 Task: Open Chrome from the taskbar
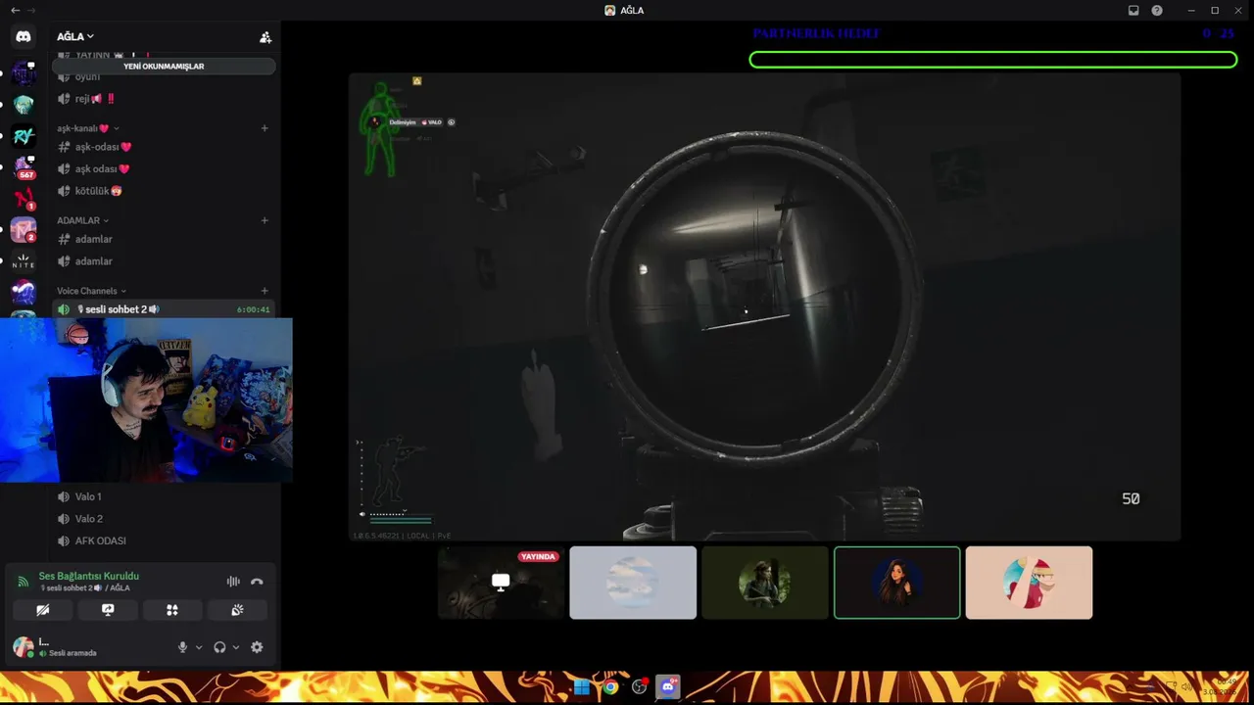[611, 687]
